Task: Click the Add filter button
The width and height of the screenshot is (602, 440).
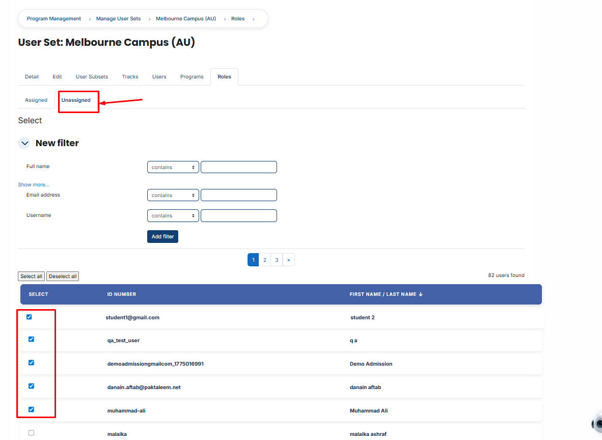Action: [163, 236]
